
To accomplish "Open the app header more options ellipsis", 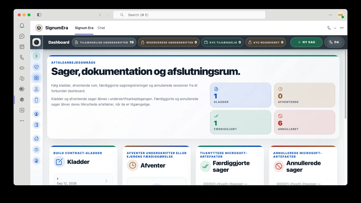I will click(342, 28).
